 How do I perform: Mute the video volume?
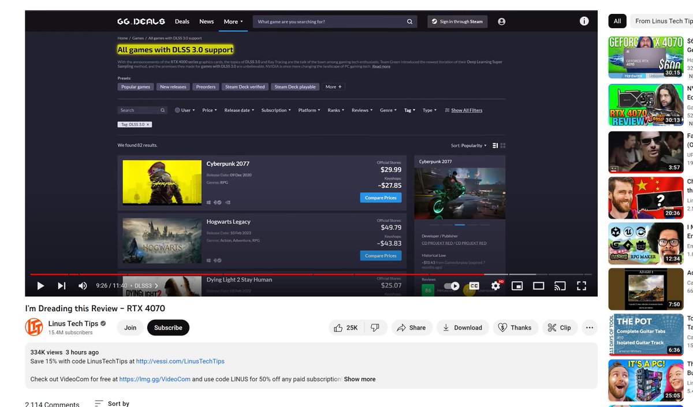(83, 286)
